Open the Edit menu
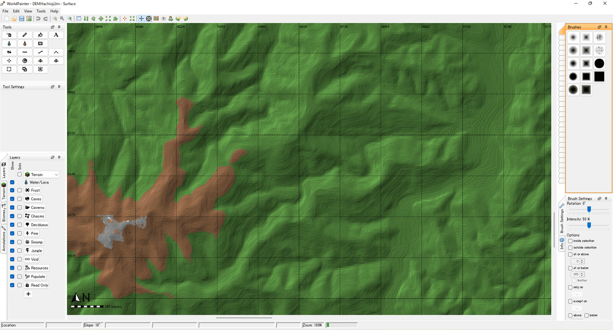This screenshot has height=330, width=613. point(16,11)
